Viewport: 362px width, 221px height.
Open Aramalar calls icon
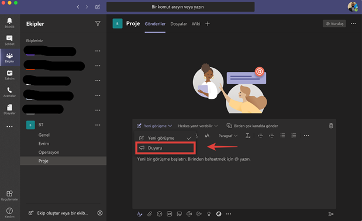point(9,92)
